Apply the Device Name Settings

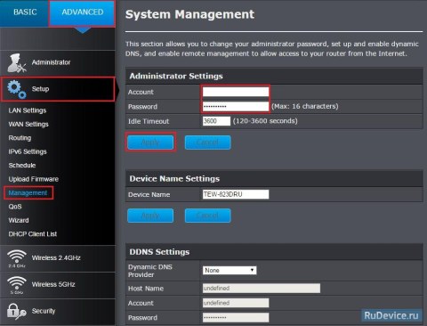click(x=150, y=216)
